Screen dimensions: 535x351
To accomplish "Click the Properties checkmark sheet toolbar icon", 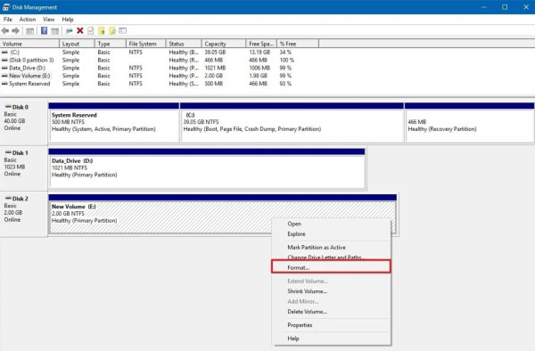I will coord(90,30).
